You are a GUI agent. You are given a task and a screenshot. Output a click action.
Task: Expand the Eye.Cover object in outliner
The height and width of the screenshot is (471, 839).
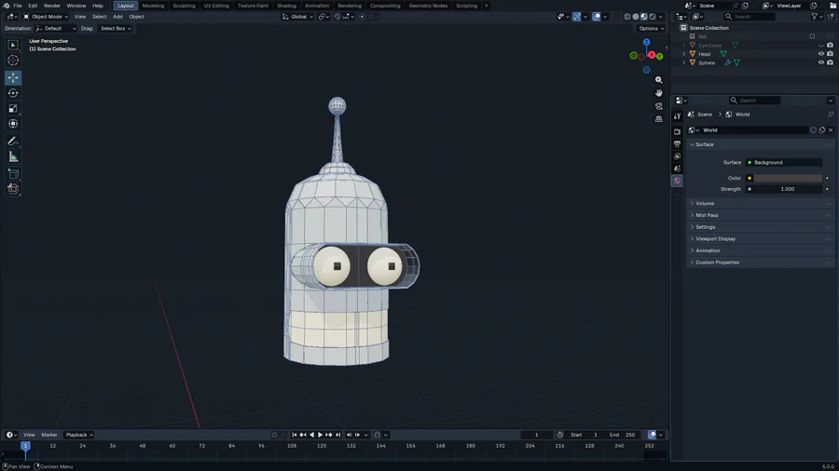pos(684,46)
